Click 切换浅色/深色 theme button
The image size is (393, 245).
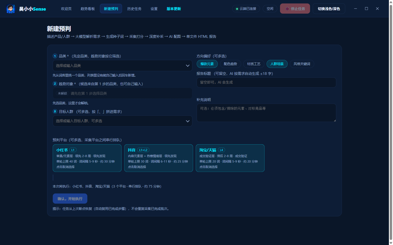329,9
